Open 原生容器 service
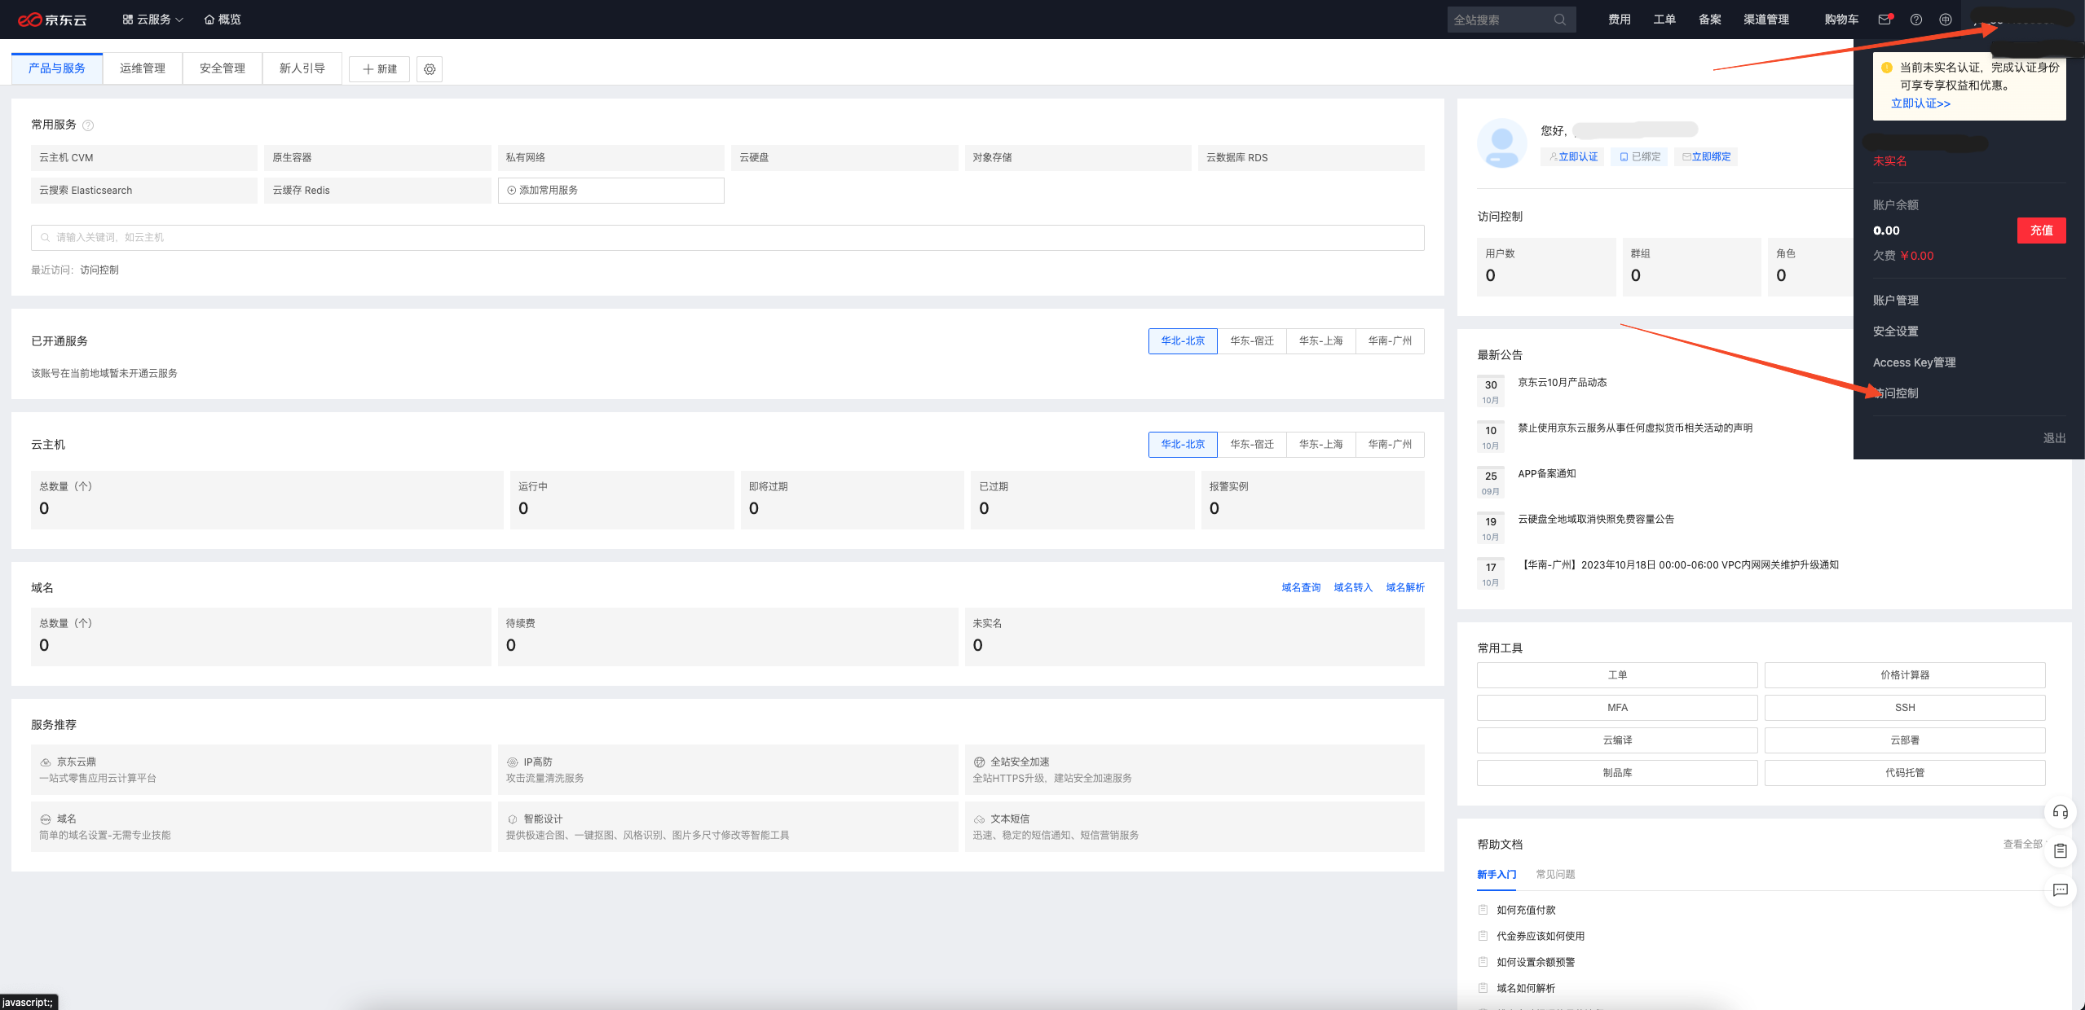This screenshot has height=1010, width=2085. pyautogui.click(x=377, y=158)
